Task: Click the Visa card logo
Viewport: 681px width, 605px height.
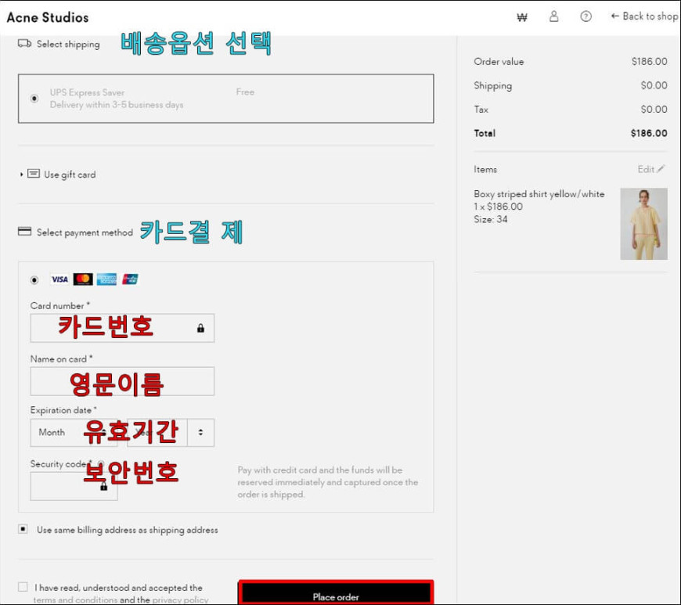Action: (x=59, y=279)
